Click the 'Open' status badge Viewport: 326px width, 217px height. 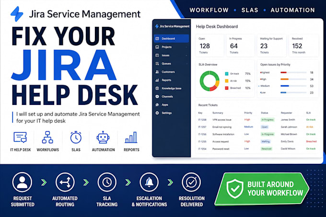(x=265, y=127)
